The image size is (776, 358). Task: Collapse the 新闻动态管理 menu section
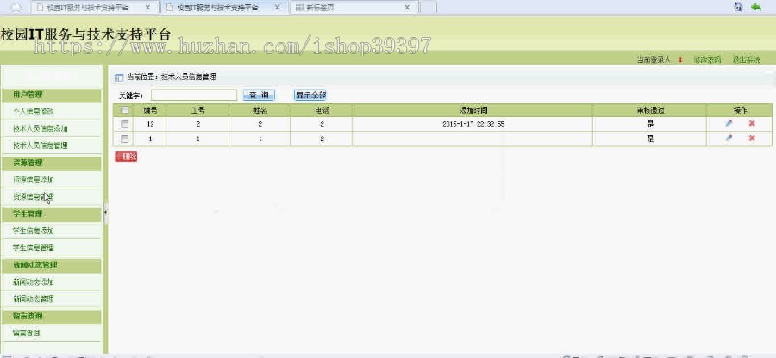(x=51, y=265)
